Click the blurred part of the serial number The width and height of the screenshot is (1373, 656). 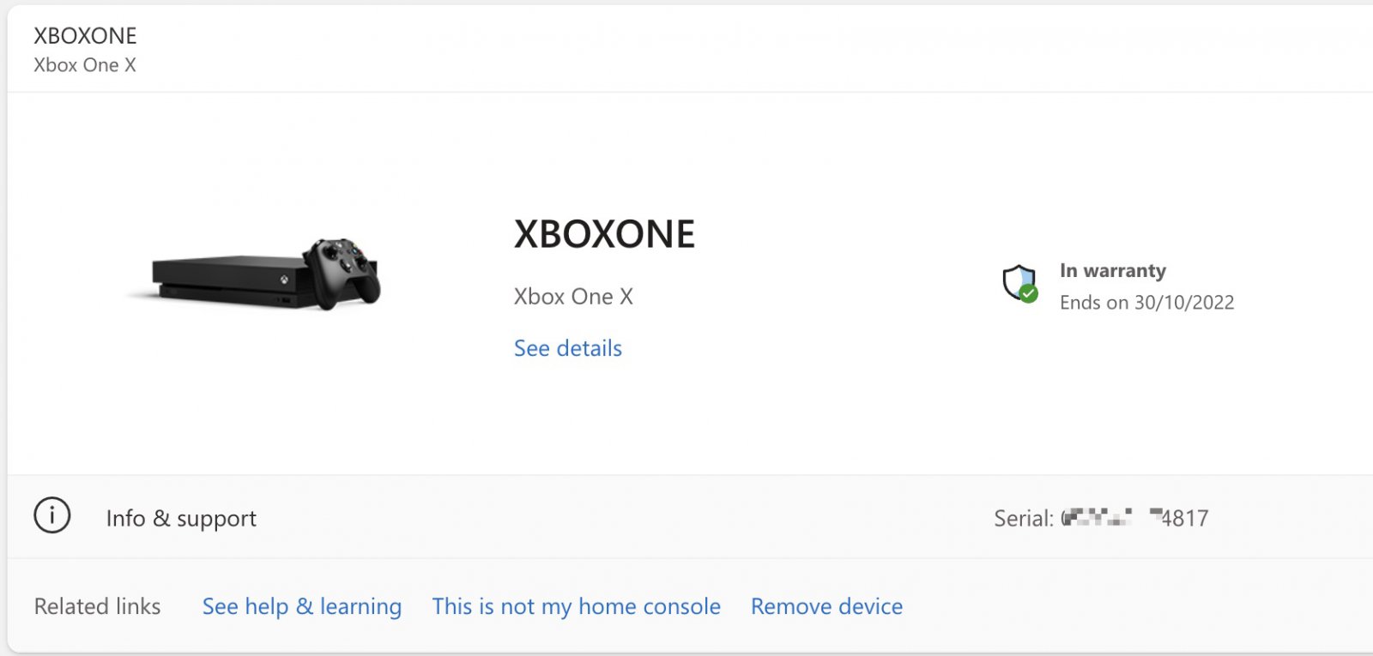[x=1098, y=517]
